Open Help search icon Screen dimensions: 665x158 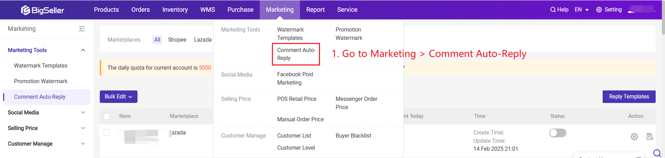point(553,10)
